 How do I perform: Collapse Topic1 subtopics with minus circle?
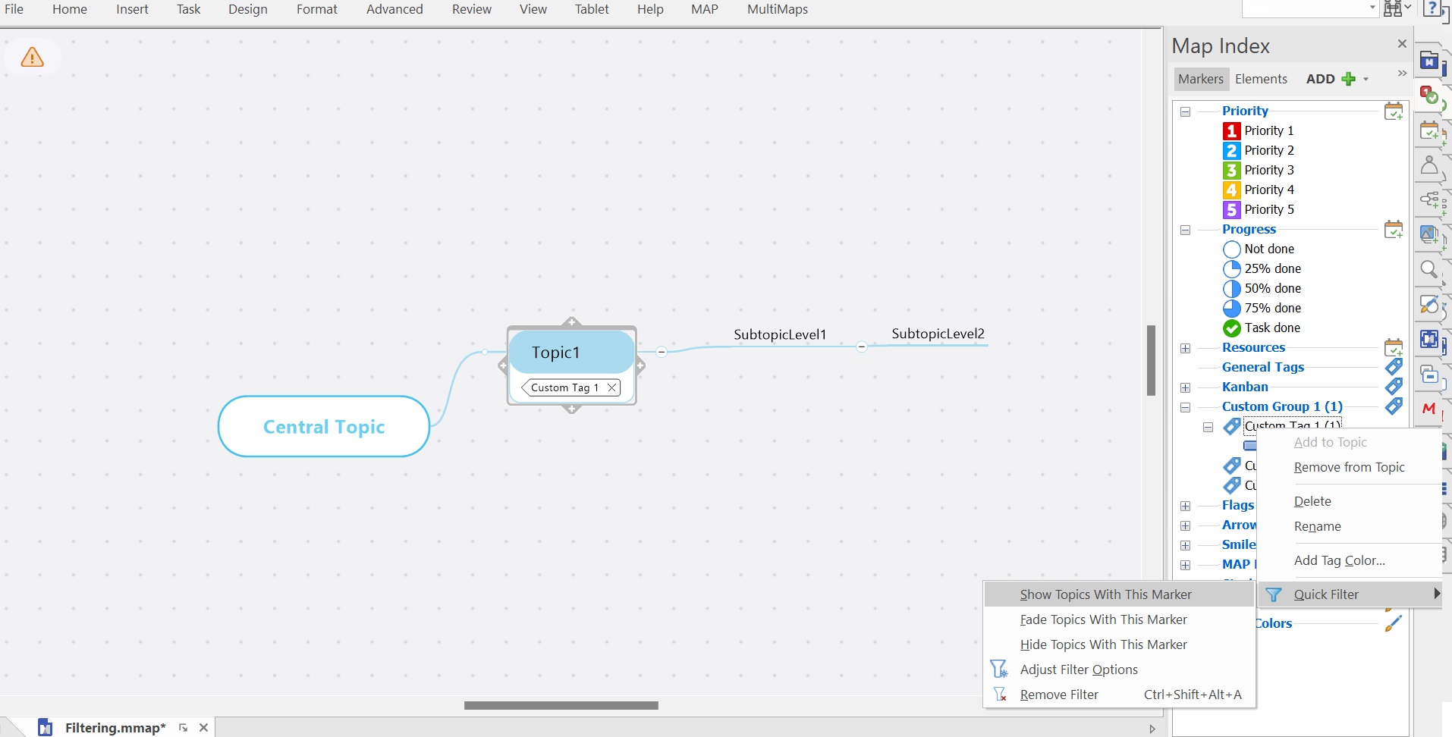pyautogui.click(x=662, y=352)
